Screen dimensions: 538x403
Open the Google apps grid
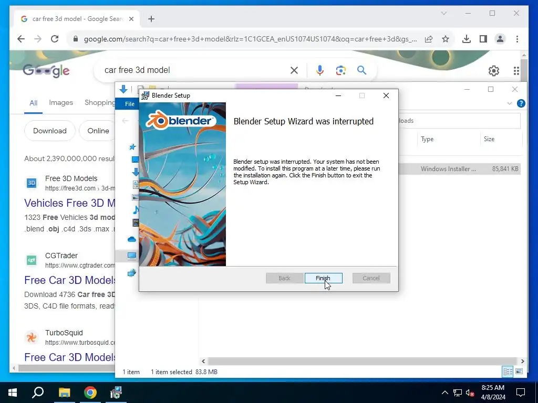[x=516, y=71]
